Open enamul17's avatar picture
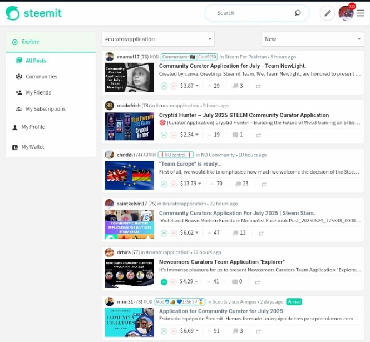The height and width of the screenshot is (342, 370). tap(109, 57)
